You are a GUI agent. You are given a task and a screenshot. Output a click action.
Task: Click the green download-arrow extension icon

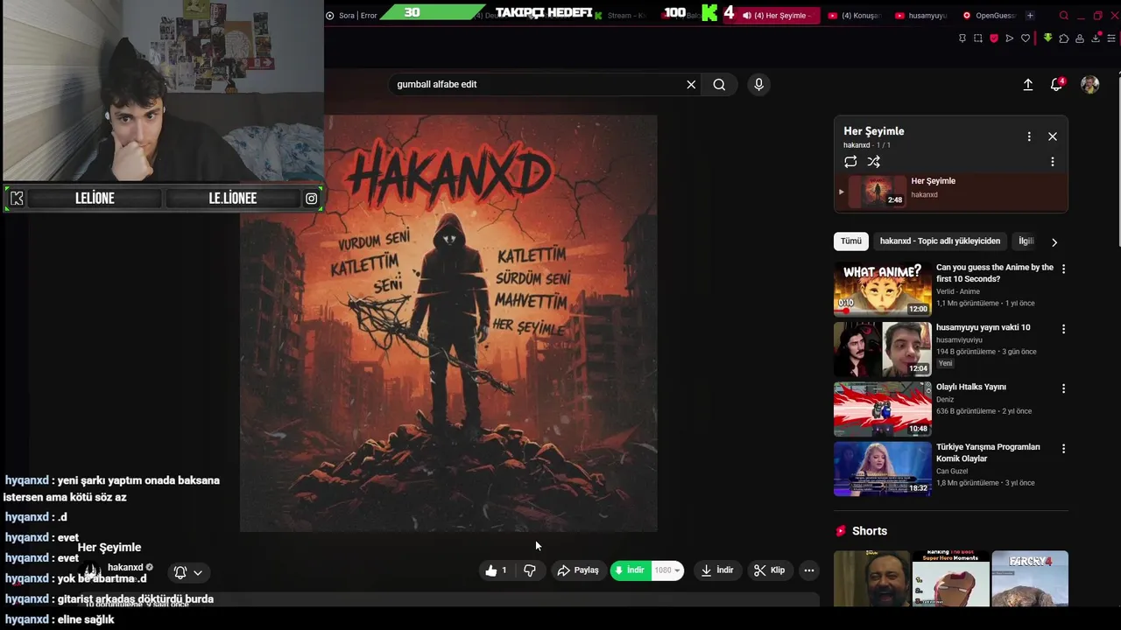click(x=1047, y=38)
